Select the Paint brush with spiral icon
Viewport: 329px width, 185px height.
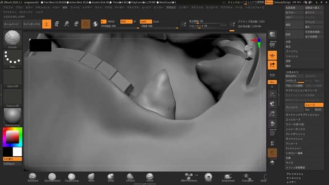coord(208,177)
